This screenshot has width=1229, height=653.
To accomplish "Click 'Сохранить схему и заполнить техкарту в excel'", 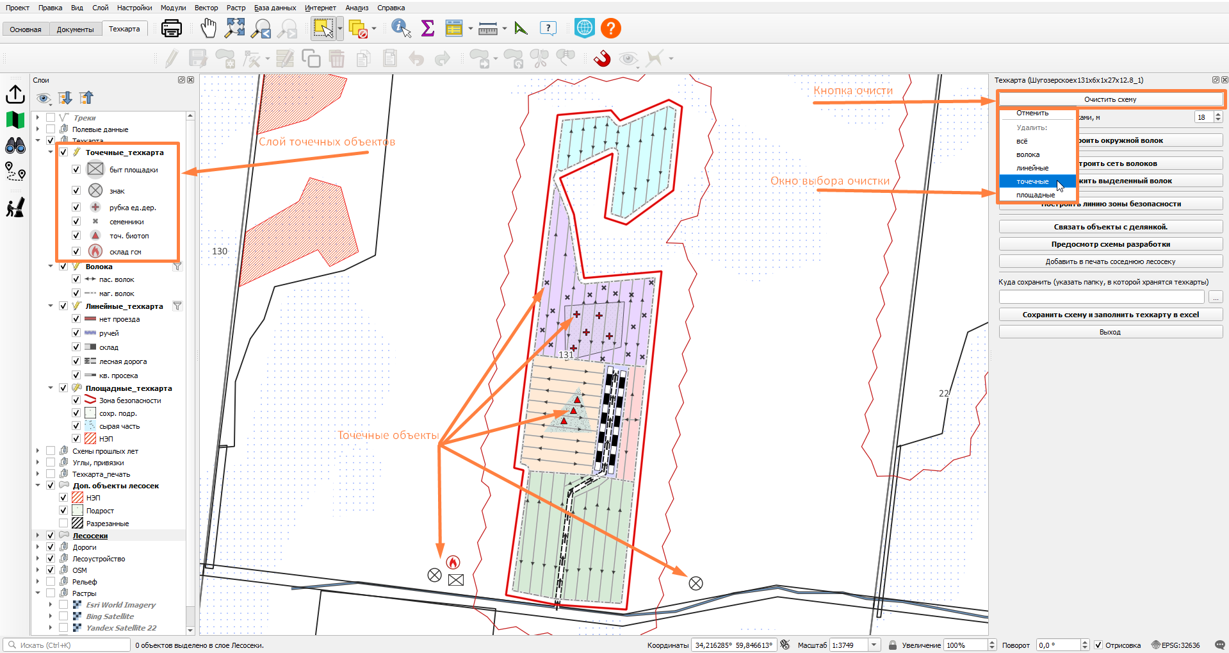I will (x=1111, y=315).
